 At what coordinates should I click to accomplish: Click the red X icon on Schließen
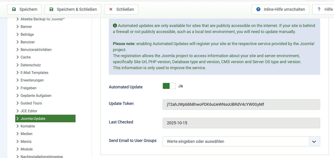[x=110, y=9]
